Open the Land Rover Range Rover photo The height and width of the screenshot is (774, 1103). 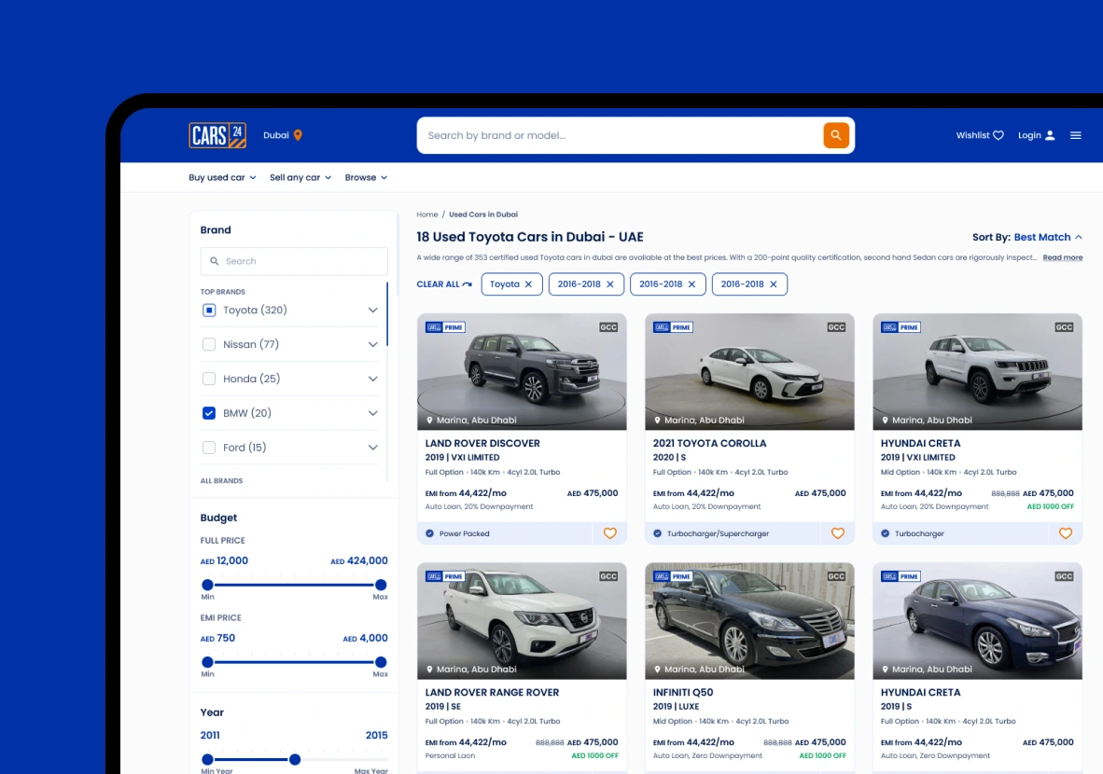[522, 621]
